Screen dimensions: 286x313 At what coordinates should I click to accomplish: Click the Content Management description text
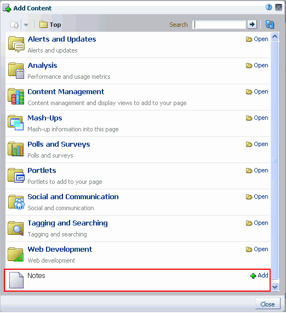[x=107, y=103]
